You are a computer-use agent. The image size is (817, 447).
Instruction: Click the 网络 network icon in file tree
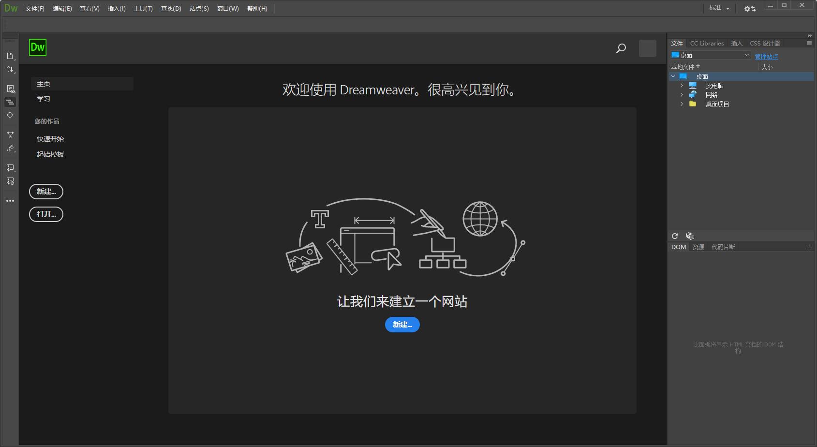click(x=693, y=95)
